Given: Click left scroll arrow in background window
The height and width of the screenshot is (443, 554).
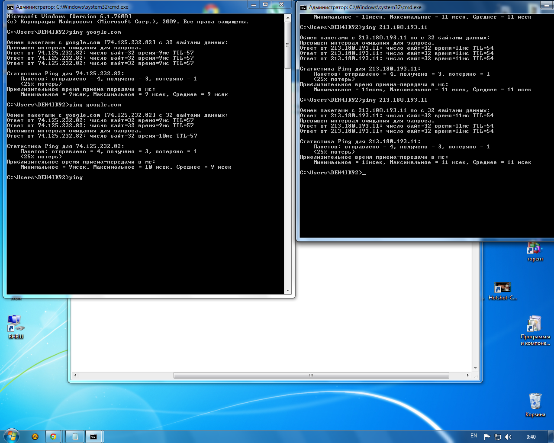Looking at the screenshot, I should (75, 375).
